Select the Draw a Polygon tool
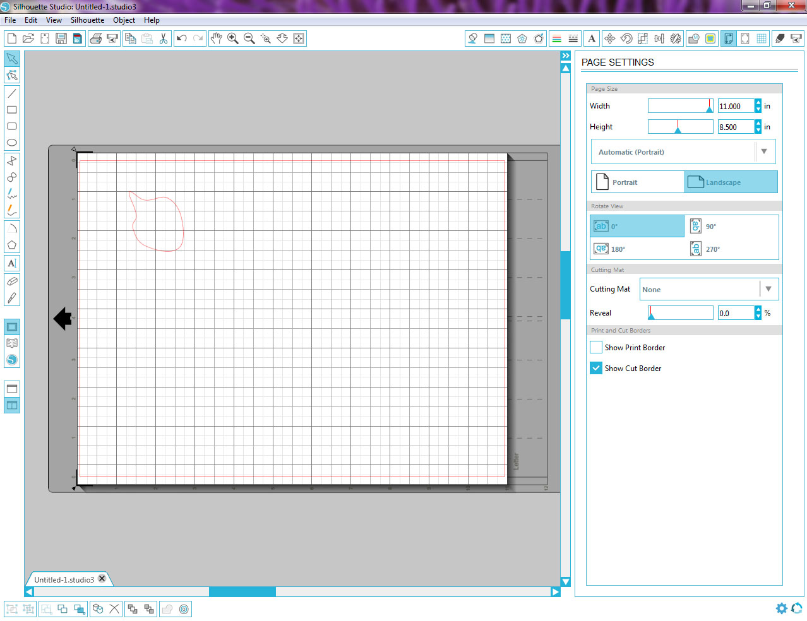Image resolution: width=807 pixels, height=621 pixels. [12, 161]
